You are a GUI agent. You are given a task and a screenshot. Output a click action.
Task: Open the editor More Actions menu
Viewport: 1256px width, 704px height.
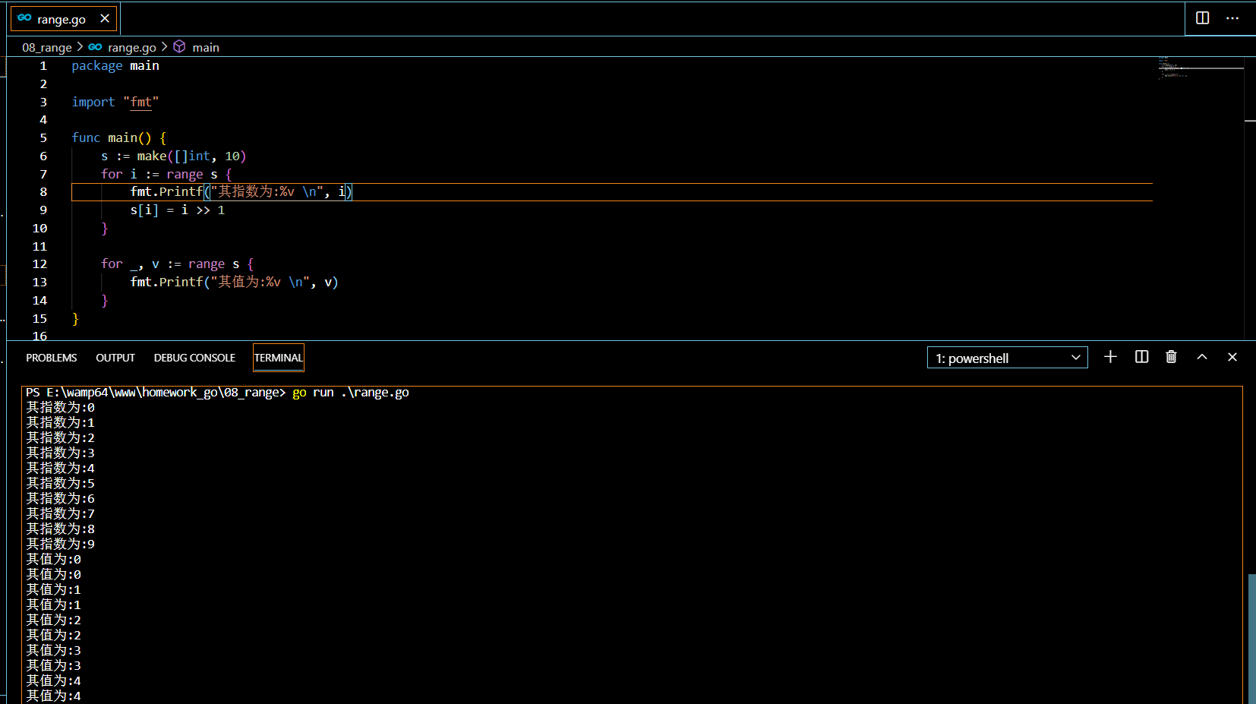tap(1232, 17)
